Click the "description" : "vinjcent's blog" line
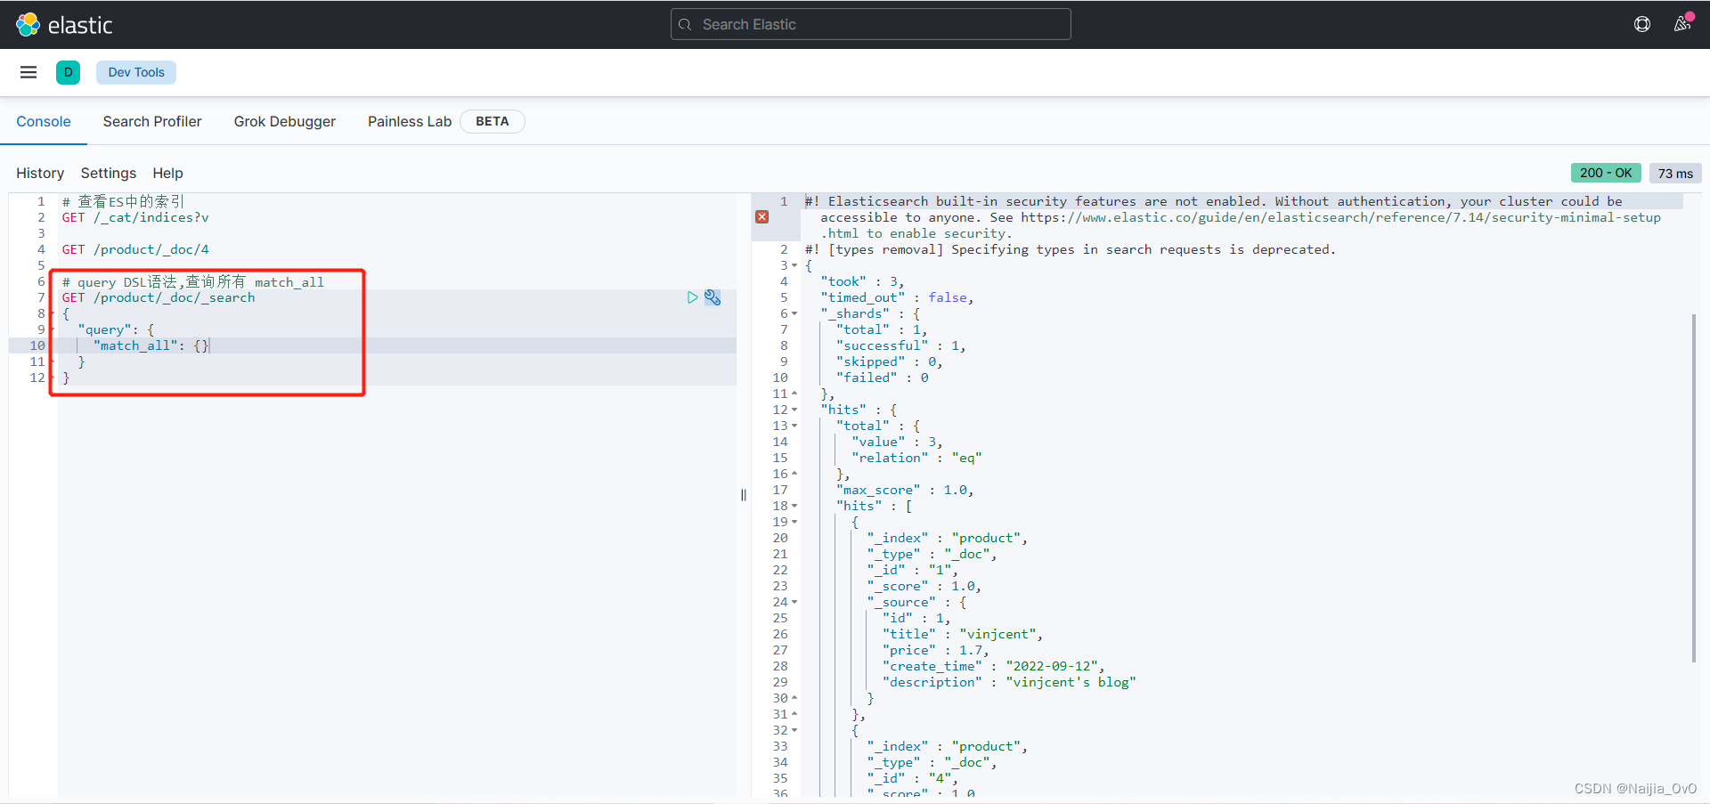1710x804 pixels. 1009,682
